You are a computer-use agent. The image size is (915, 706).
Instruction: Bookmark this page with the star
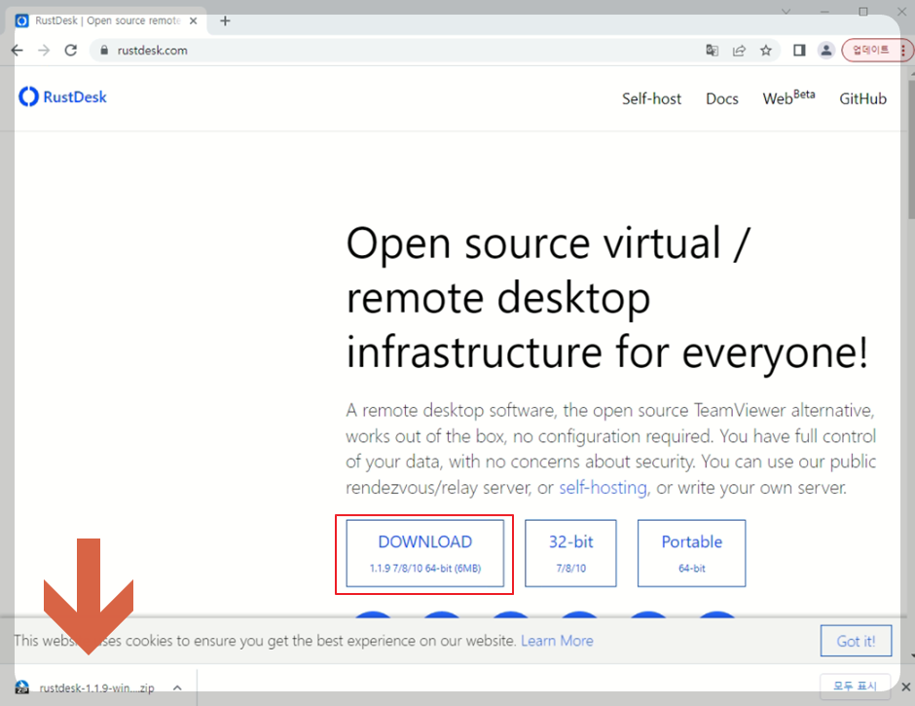(766, 51)
